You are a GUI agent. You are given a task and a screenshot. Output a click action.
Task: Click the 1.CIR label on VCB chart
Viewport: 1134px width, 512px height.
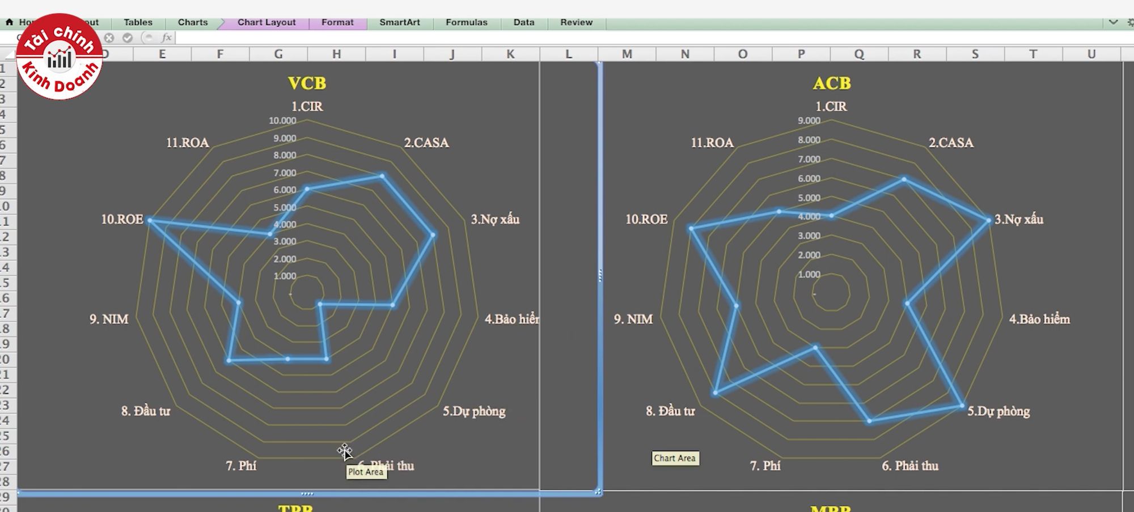[307, 106]
